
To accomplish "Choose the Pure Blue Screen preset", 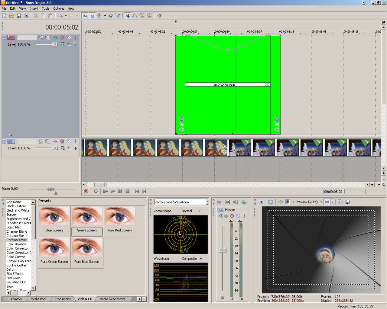I will point(87,253).
